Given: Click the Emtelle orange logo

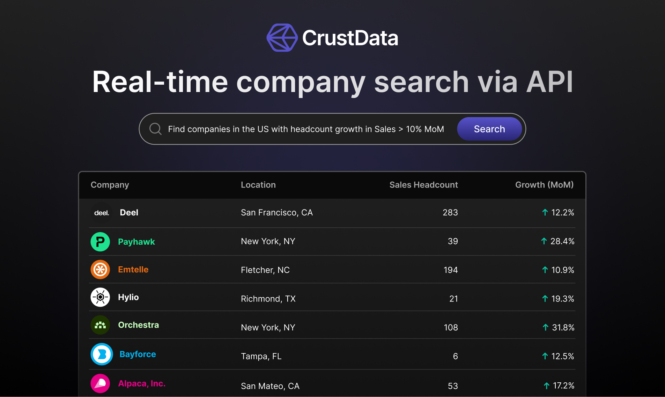Looking at the screenshot, I should coord(100,269).
